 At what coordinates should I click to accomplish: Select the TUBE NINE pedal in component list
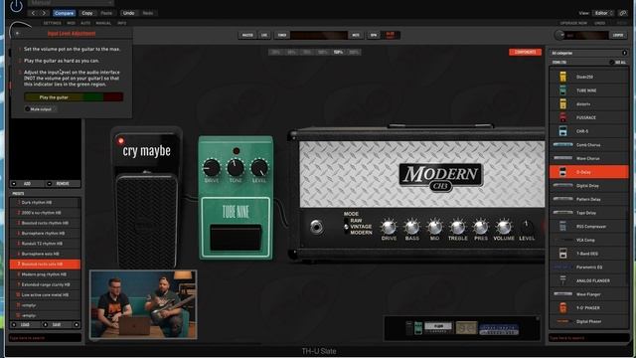click(x=588, y=90)
